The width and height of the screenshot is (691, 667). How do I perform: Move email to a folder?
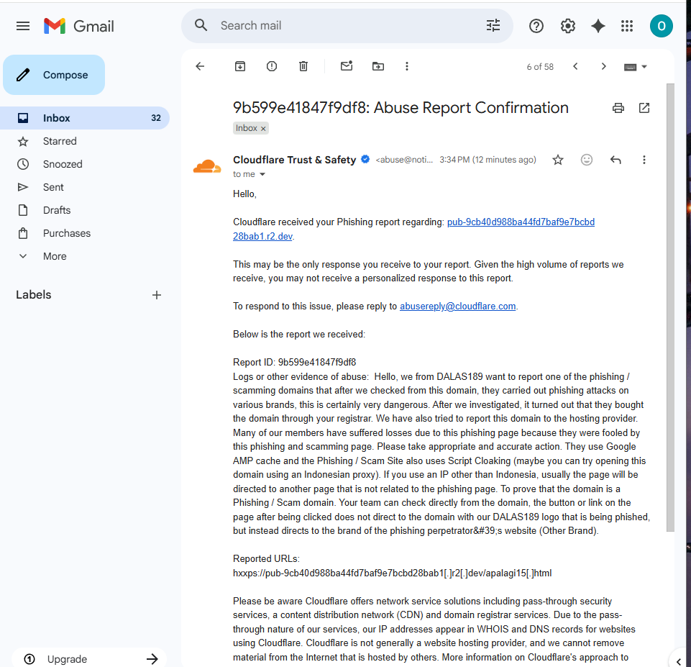(378, 67)
